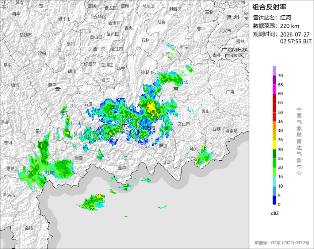Screen dimensions: 314x249
Task: Select the blue 0 dBZ legend color
Action: pos(274,200)
